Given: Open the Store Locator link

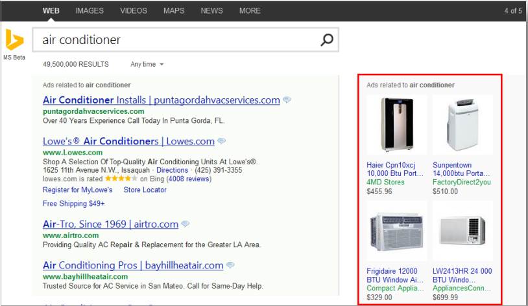Looking at the screenshot, I should (145, 190).
